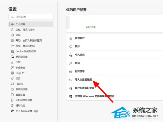Click the 外观 appearance icon
163x122 pixels.
pos(12,35)
